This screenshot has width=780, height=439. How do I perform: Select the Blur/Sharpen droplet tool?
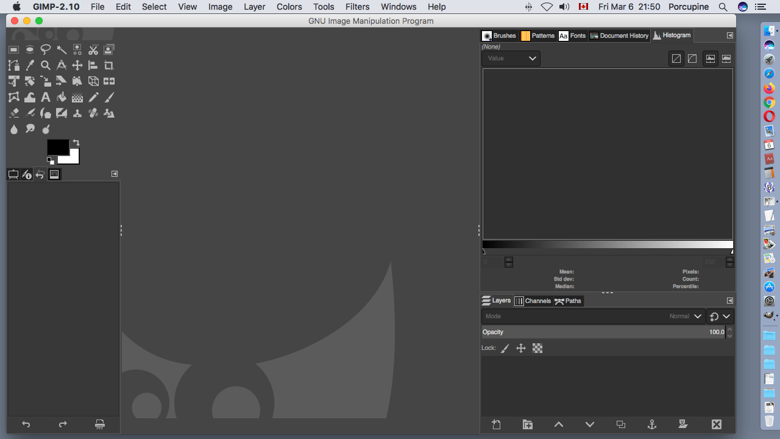[x=13, y=129]
